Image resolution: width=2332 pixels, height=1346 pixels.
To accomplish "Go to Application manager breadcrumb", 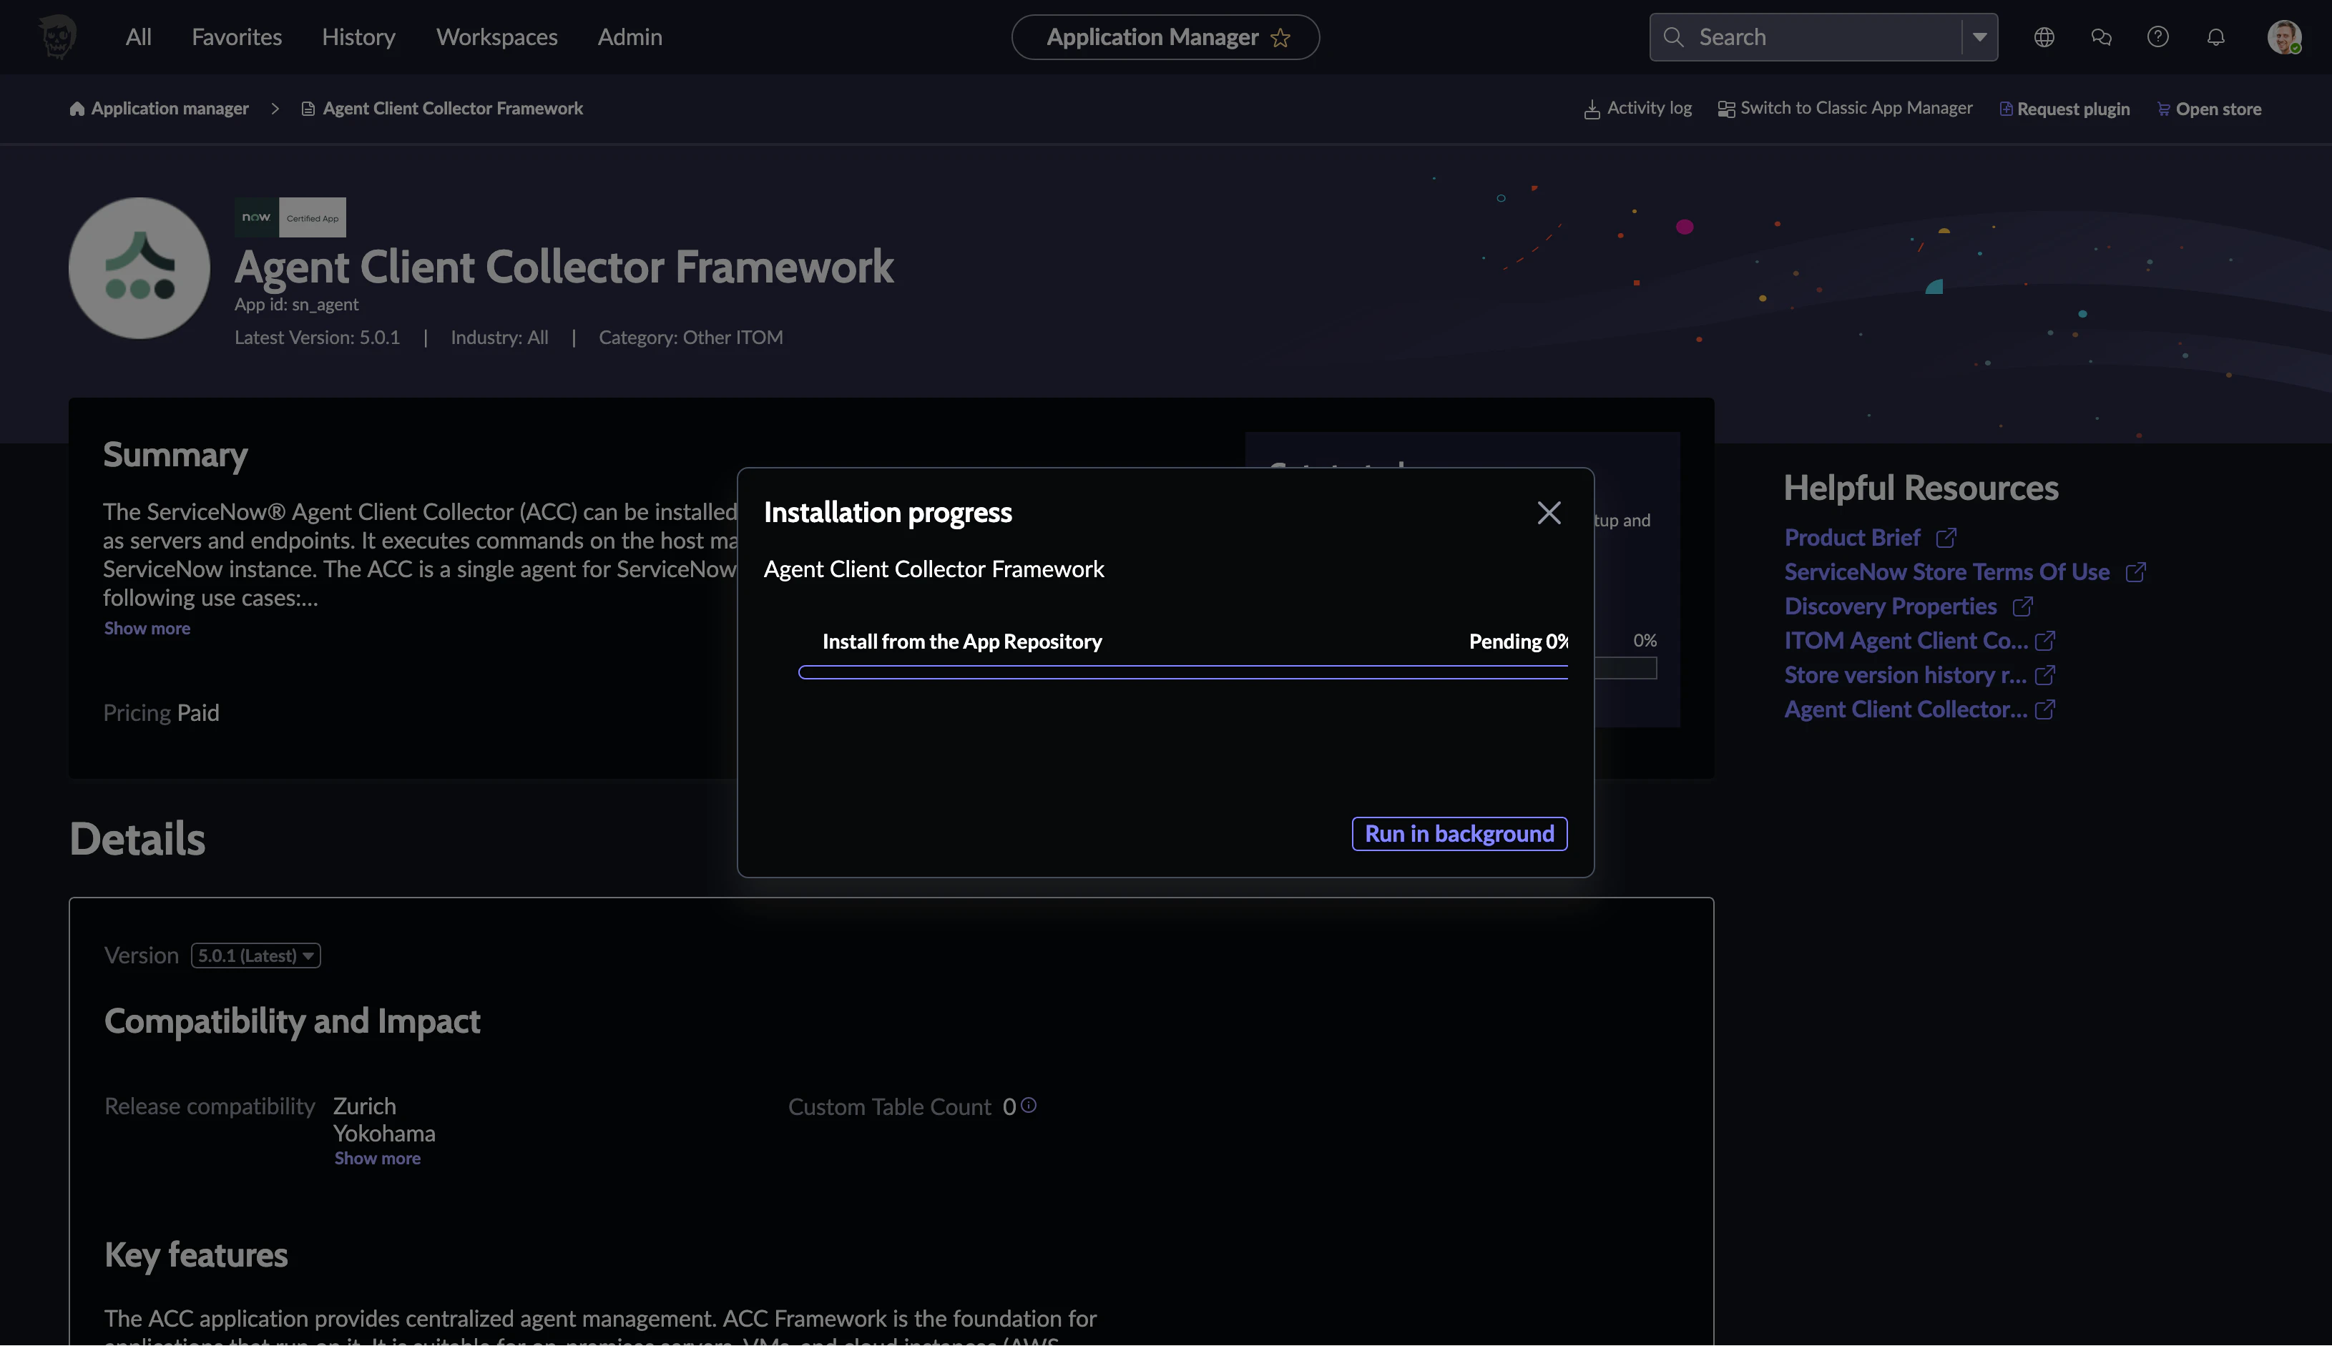I will click(170, 108).
